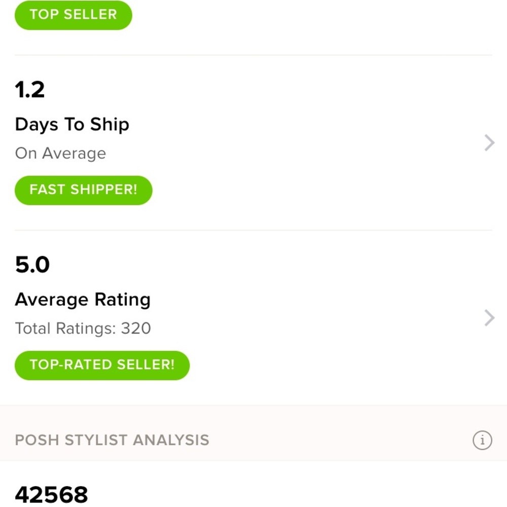The height and width of the screenshot is (507, 507).
Task: Tap the TOP-RATED SELLER! badge
Action: (x=102, y=366)
